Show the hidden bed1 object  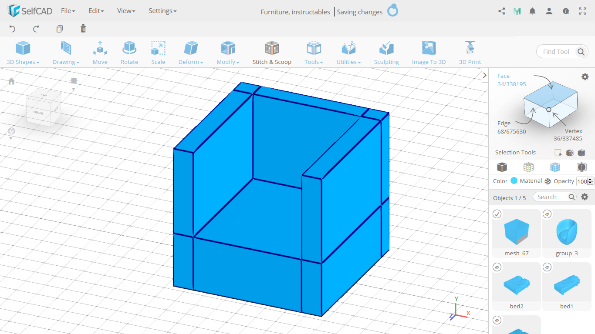point(548,267)
